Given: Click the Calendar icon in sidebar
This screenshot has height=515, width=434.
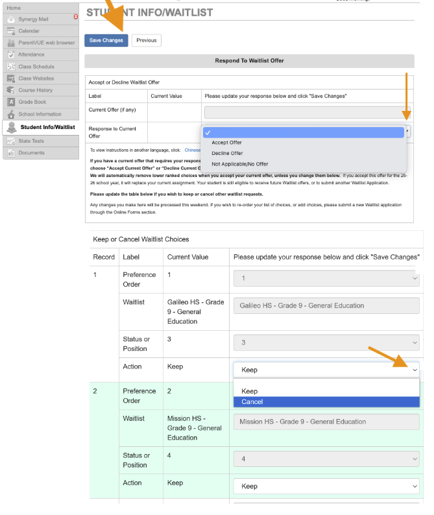Looking at the screenshot, I should 11,31.
